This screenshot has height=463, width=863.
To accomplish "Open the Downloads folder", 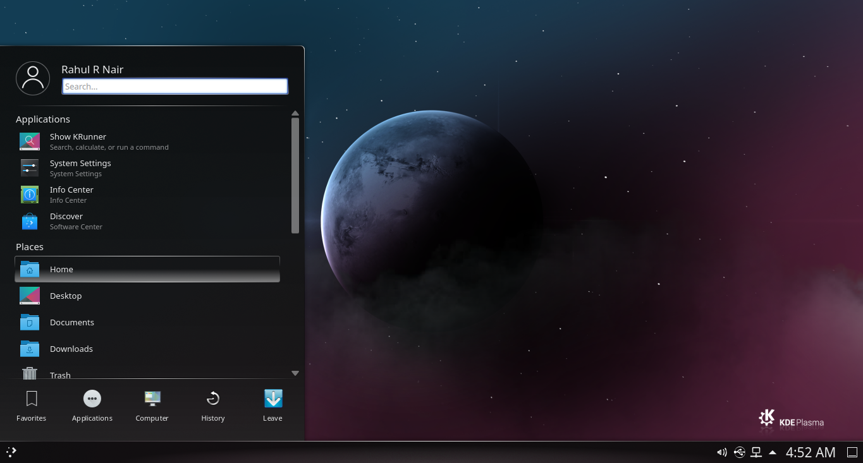I will (x=71, y=349).
